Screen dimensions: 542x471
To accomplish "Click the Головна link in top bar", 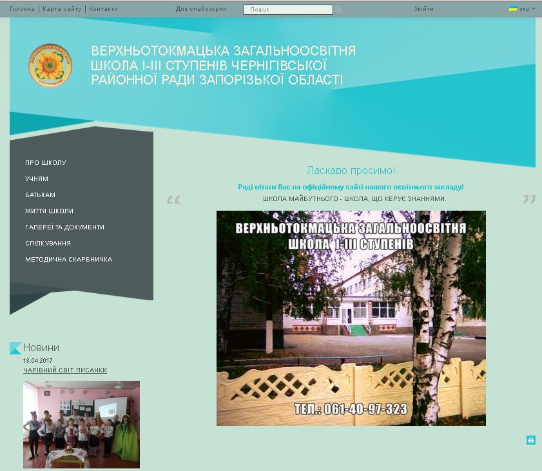I will pos(23,9).
